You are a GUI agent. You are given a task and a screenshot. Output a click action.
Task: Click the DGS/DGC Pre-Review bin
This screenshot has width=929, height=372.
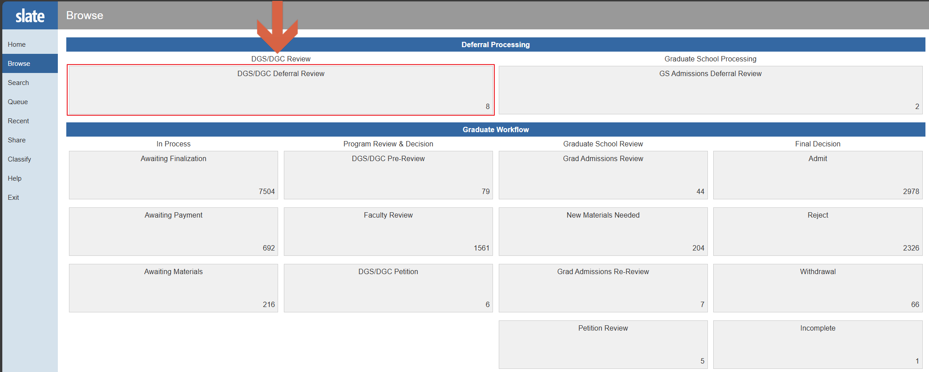(388, 175)
